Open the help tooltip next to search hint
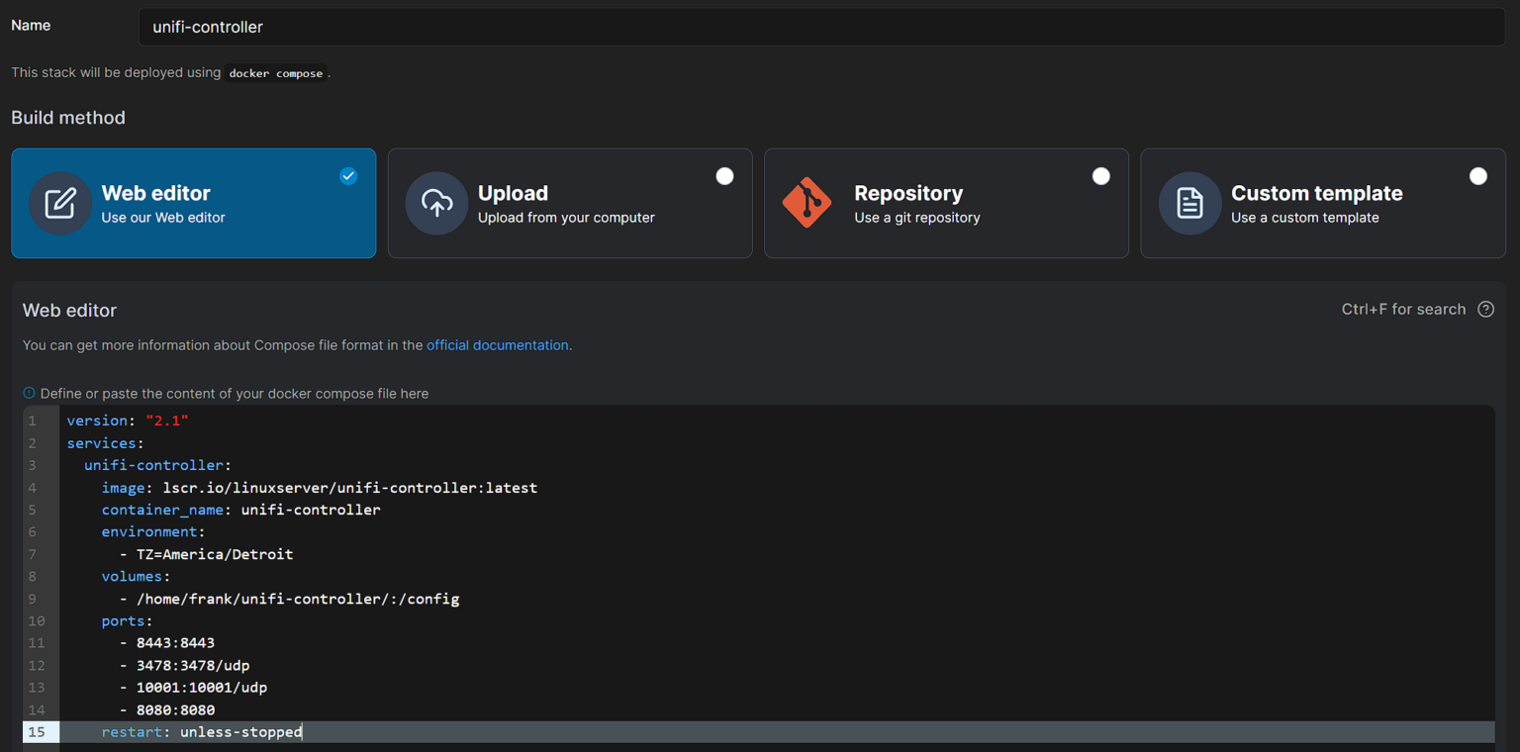Image resolution: width=1520 pixels, height=752 pixels. coord(1485,309)
